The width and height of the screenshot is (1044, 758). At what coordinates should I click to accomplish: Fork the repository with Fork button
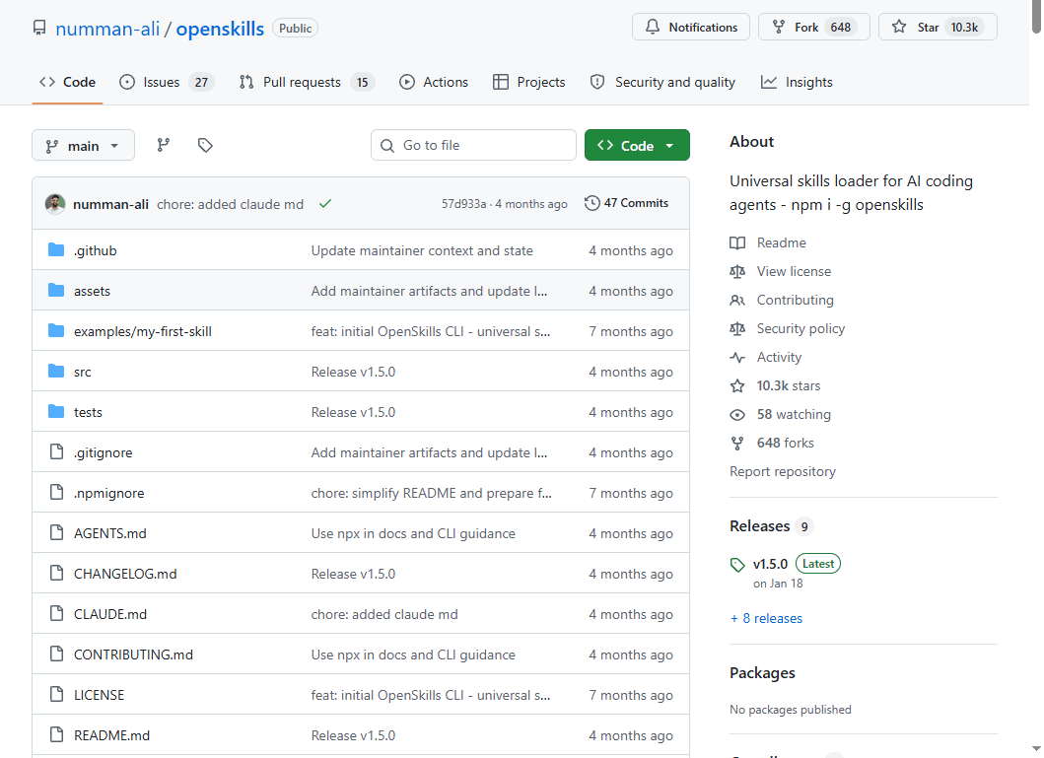tap(813, 27)
